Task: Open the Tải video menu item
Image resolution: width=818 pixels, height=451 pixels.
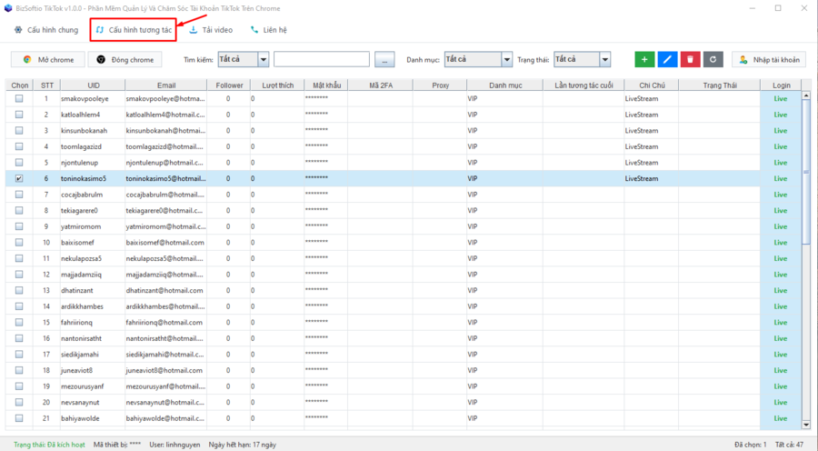Action: click(x=210, y=30)
